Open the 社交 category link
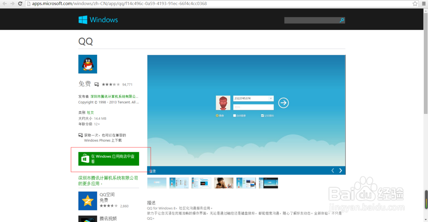Screen dimensions: 428x222 pyautogui.click(x=90, y=112)
